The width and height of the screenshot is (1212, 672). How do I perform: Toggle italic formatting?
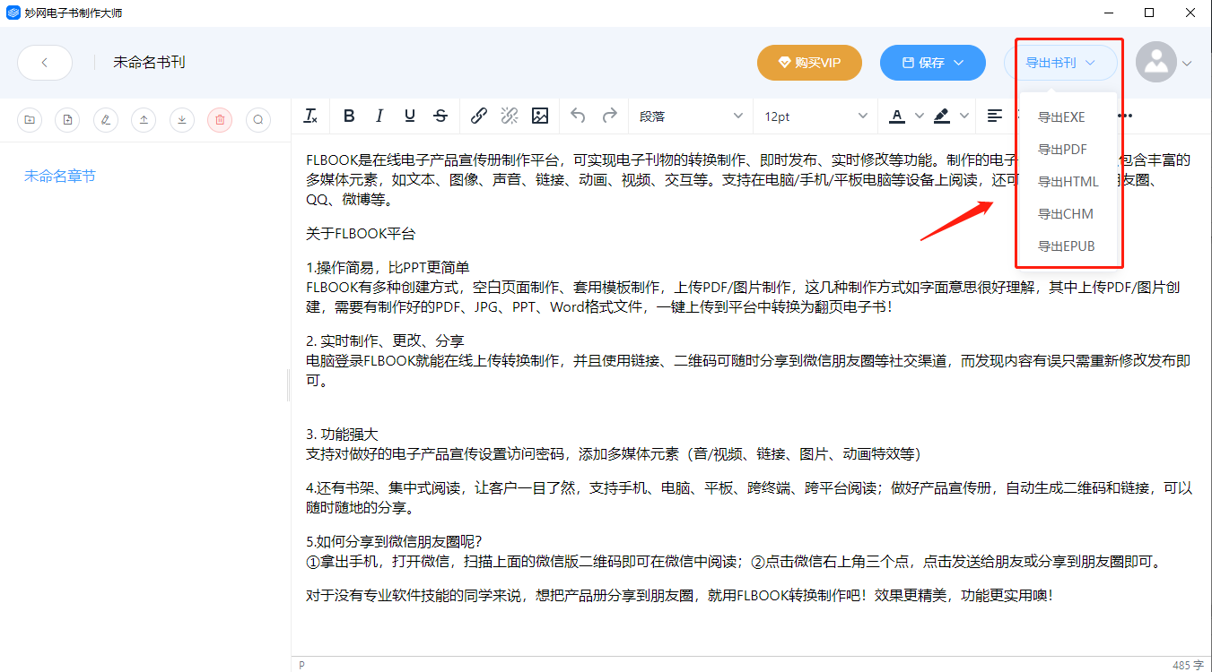tap(379, 116)
